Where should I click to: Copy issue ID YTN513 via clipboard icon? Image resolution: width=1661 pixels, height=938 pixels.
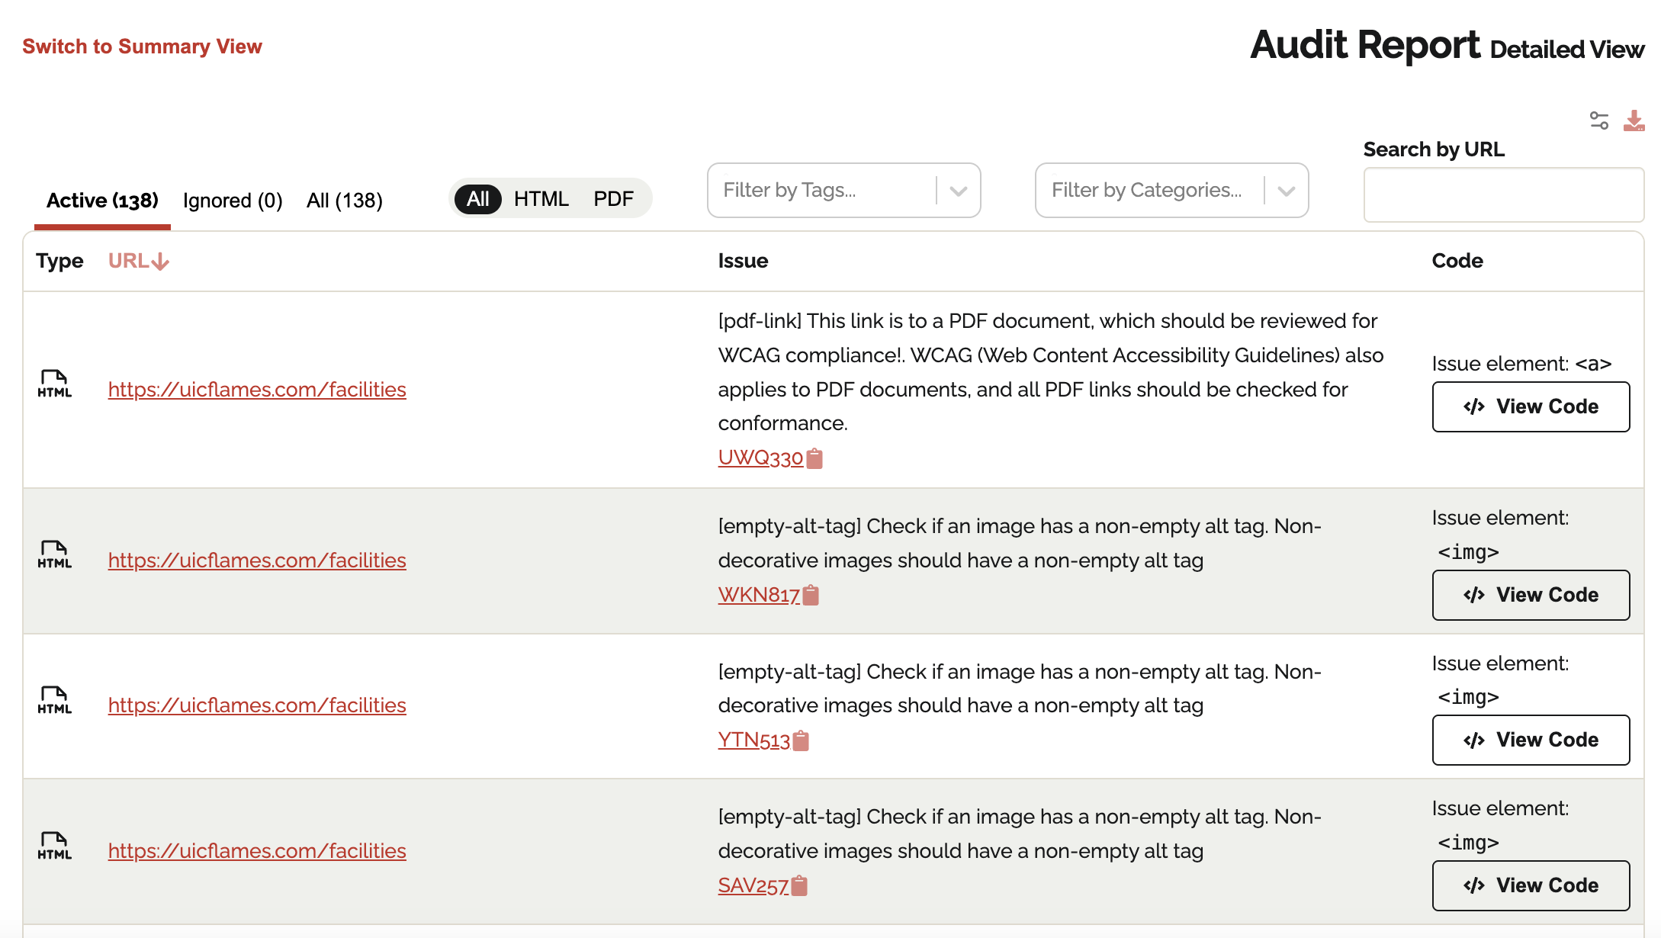coord(801,740)
